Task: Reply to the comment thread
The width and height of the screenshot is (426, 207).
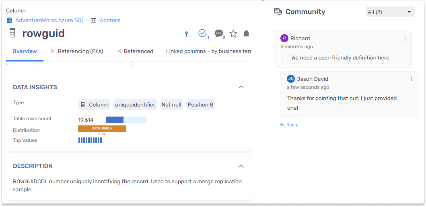Action: pyautogui.click(x=289, y=125)
